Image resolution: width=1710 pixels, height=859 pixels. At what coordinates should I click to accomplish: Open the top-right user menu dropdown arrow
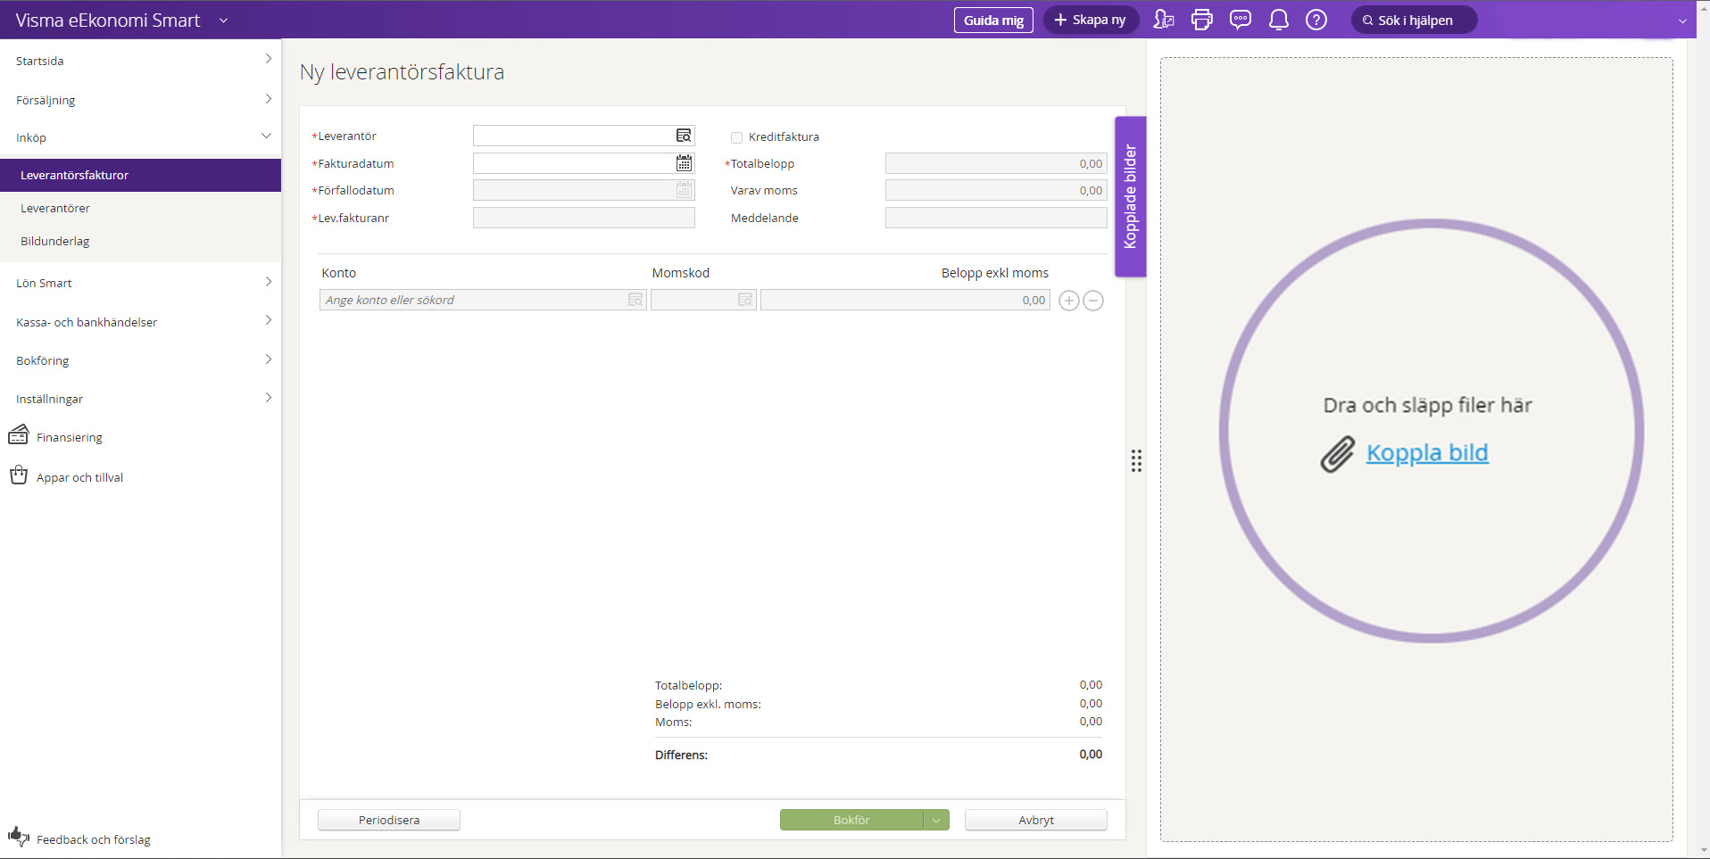[1682, 21]
